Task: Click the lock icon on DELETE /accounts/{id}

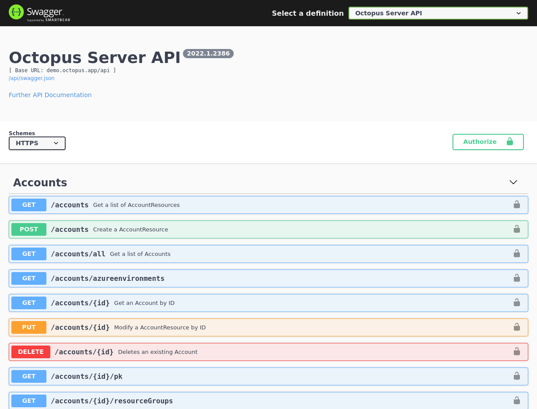Action: tap(517, 351)
